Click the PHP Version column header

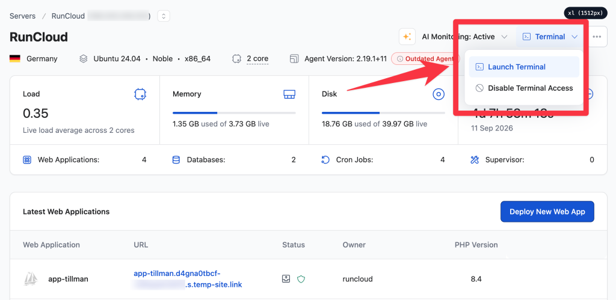point(476,245)
